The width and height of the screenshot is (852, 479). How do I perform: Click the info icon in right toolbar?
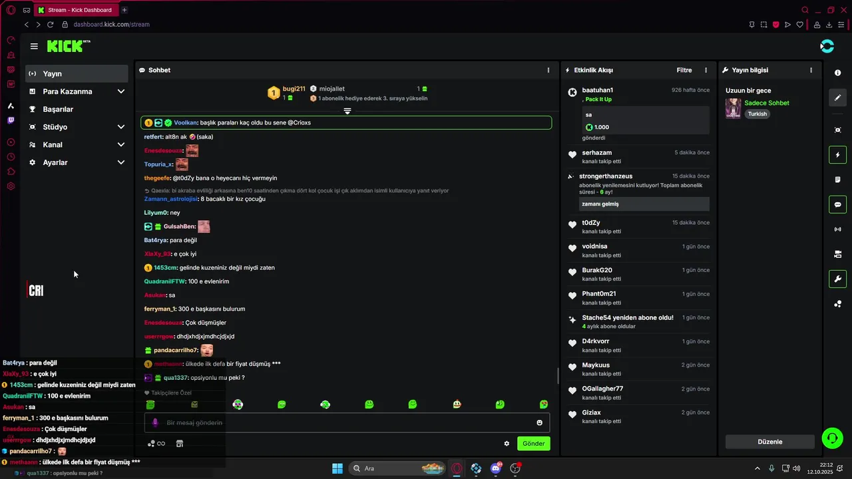[837, 73]
